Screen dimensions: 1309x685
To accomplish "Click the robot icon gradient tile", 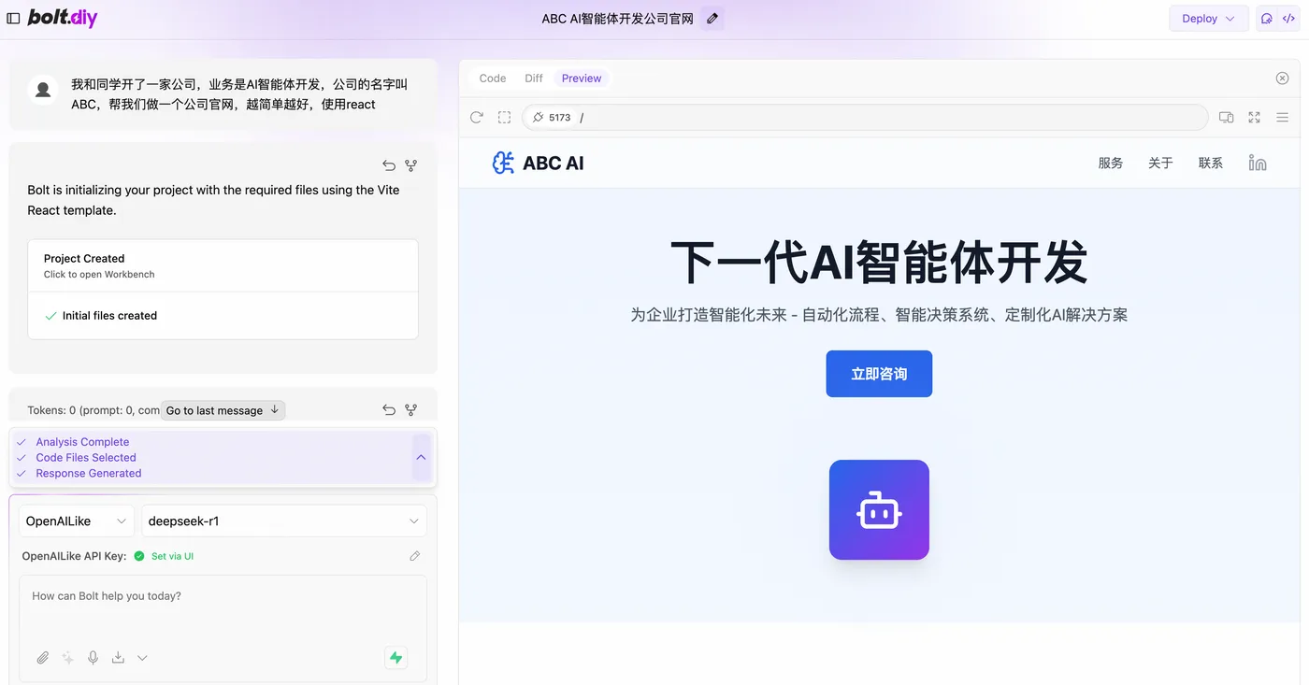I will [x=879, y=510].
